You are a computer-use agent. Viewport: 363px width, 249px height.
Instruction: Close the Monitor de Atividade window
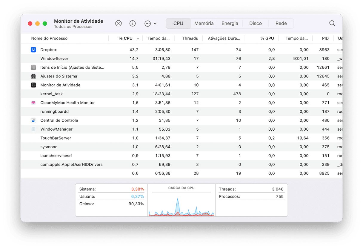pyautogui.click(x=30, y=23)
